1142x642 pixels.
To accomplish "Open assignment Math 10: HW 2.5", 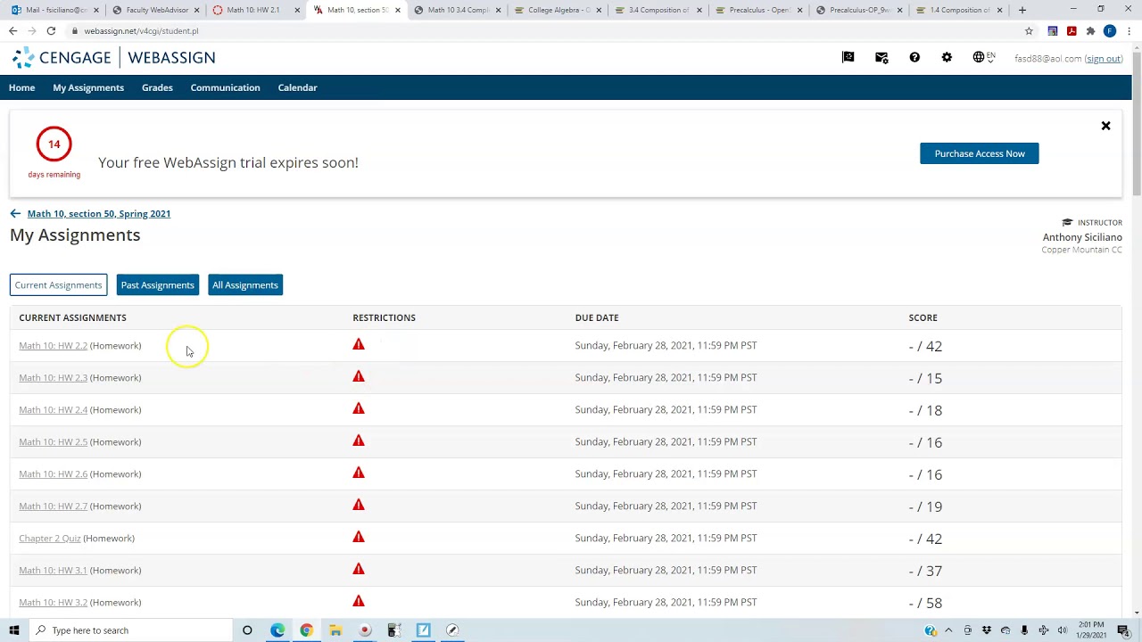I will pos(54,442).
